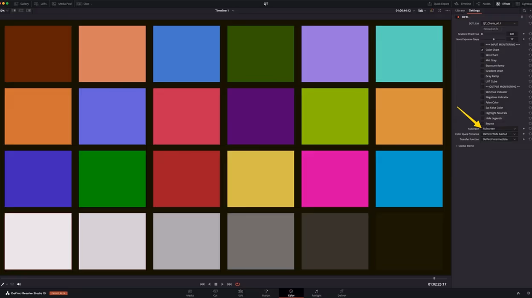The height and width of the screenshot is (298, 532).
Task: Play in reverse
Action: click(209, 284)
